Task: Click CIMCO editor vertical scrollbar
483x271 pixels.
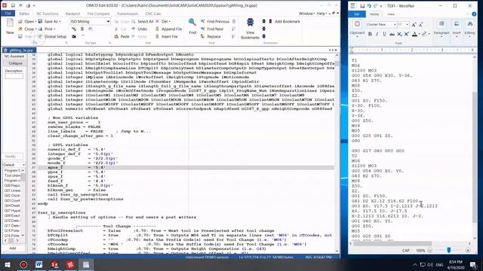Action: 337,153
